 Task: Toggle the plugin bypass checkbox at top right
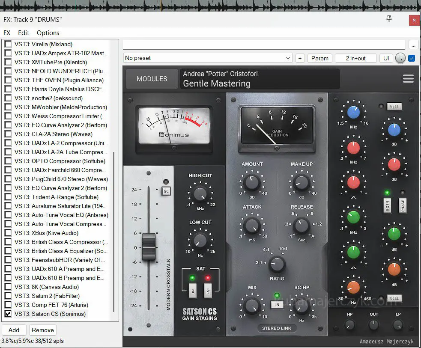tap(412, 58)
